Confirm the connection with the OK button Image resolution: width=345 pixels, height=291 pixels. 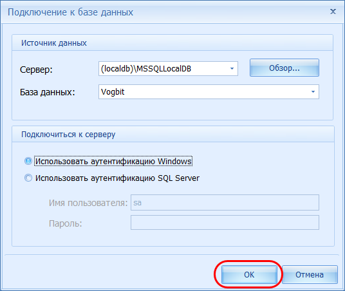[249, 274]
